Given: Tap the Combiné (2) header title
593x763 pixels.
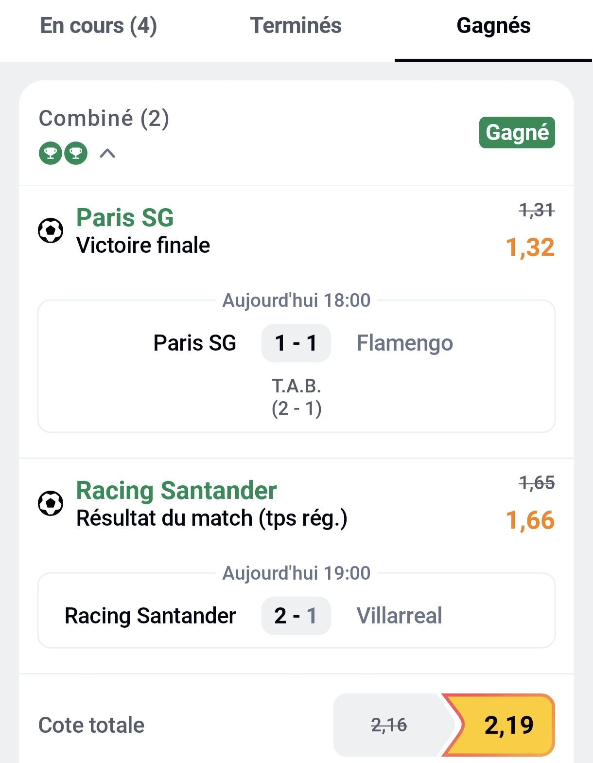Looking at the screenshot, I should click(104, 118).
